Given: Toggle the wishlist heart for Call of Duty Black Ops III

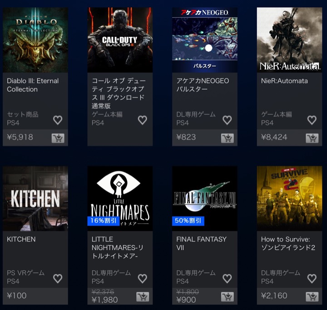Looking at the screenshot, I should (143, 120).
